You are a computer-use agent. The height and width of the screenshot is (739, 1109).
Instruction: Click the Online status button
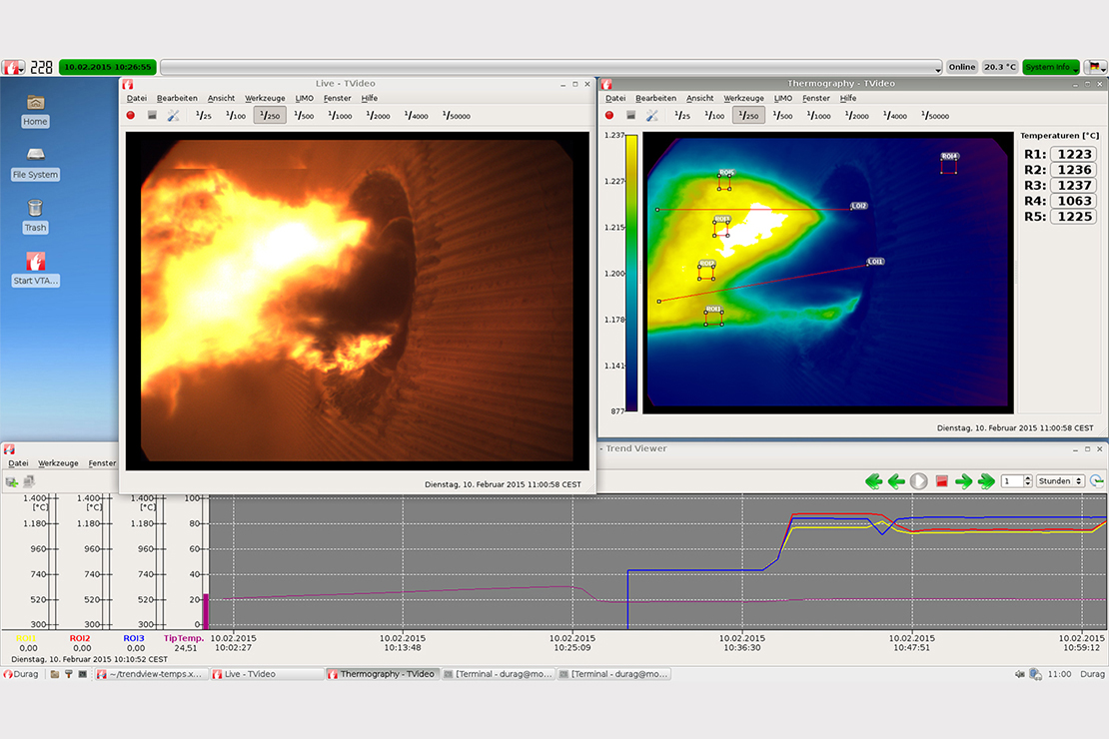(962, 67)
